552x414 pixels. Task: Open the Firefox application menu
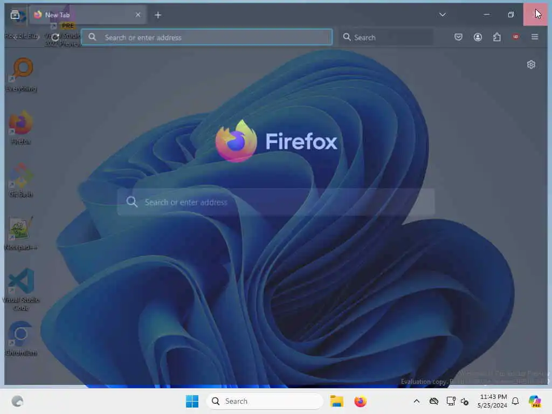tap(534, 37)
